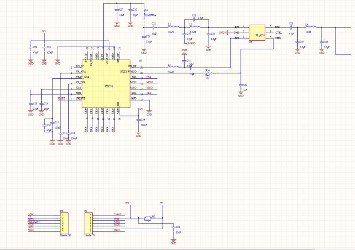Click the RESET net label
The image size is (355, 250).
(x=61, y=97)
